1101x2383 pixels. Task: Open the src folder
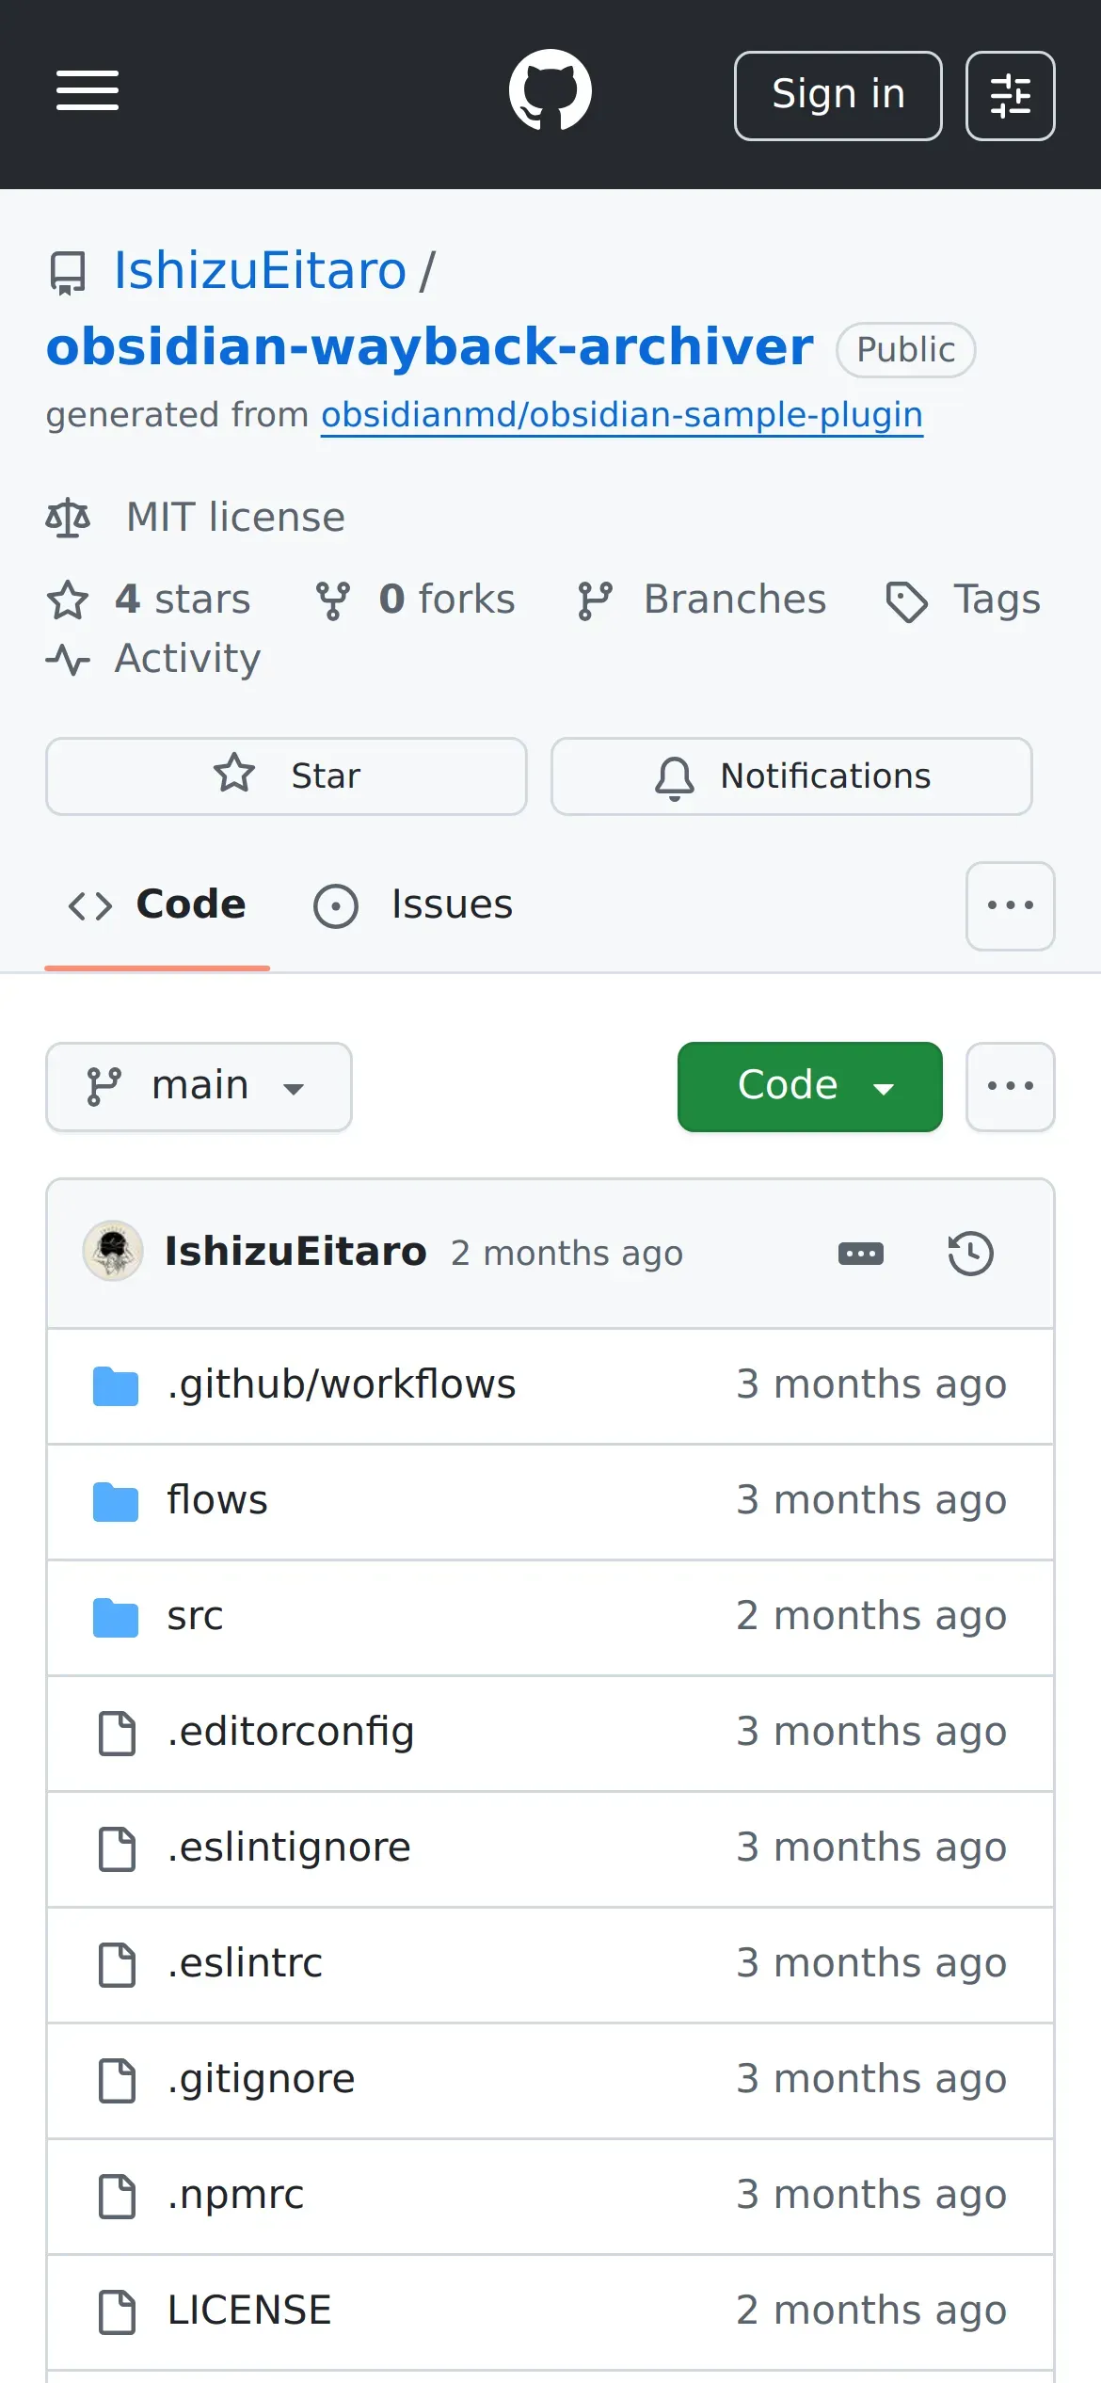pyautogui.click(x=195, y=1616)
